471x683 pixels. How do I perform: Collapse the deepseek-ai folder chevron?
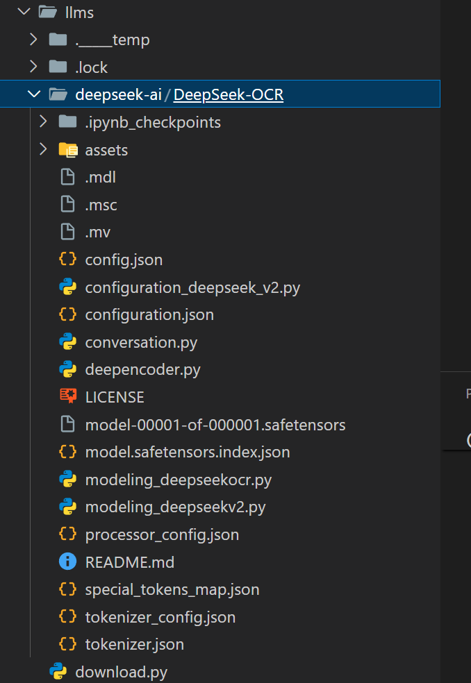(x=33, y=94)
